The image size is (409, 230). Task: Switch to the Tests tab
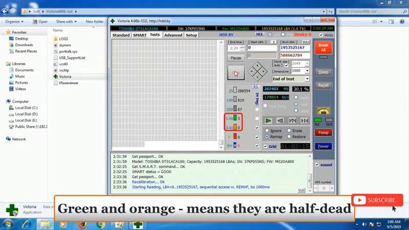[x=155, y=34]
